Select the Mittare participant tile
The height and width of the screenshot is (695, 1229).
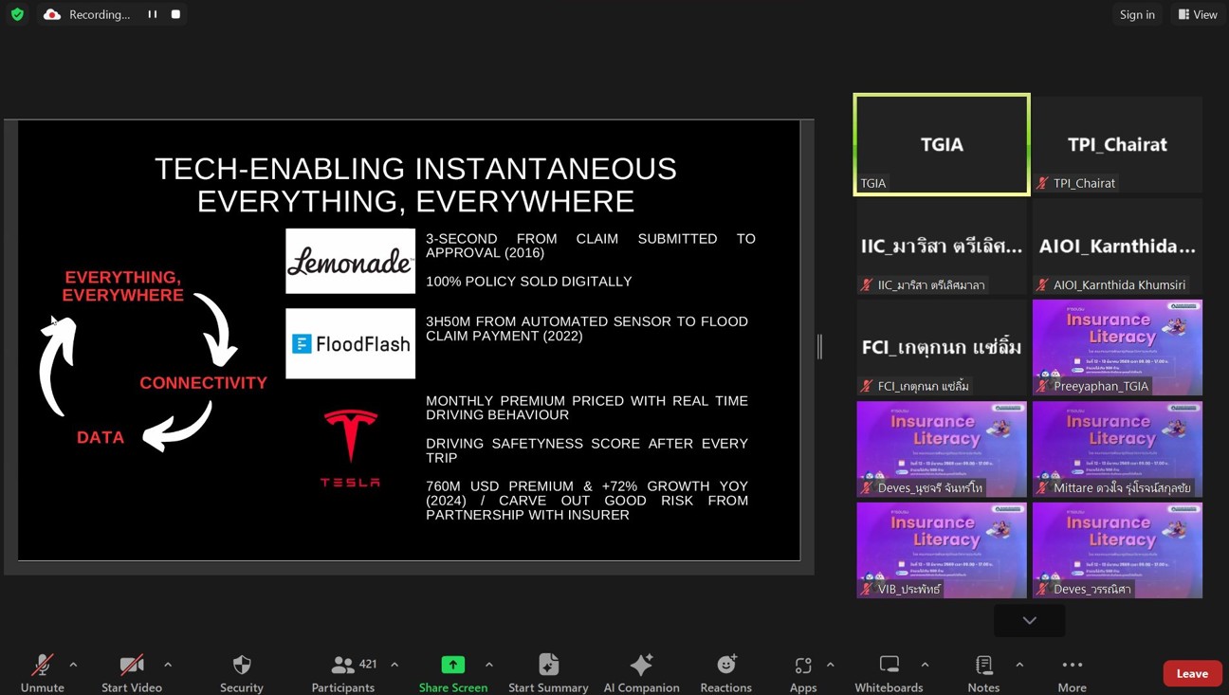coord(1117,448)
